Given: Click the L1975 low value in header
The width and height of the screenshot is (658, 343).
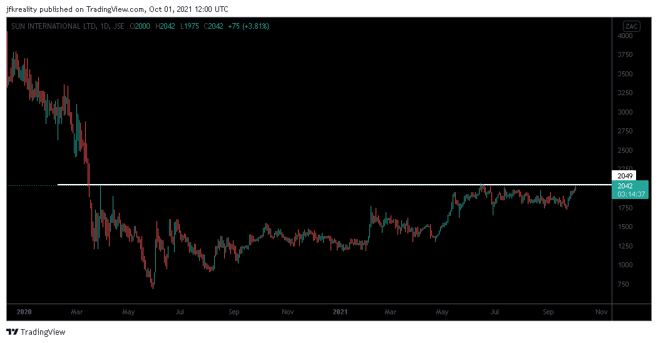Looking at the screenshot, I should coord(189,26).
